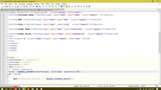Click the taskbar clock showing 03:02 PM
This screenshot has height=90, width=161.
(x=151, y=89)
